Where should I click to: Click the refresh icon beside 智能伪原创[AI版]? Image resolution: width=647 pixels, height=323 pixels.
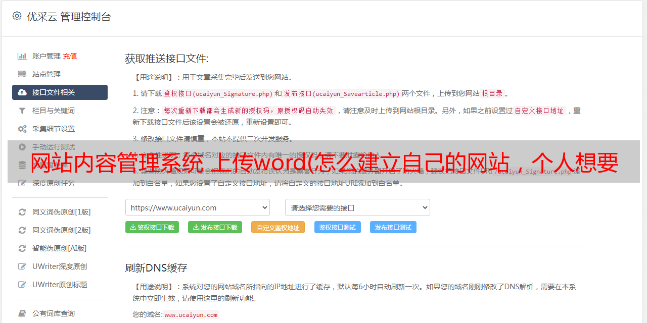pyautogui.click(x=22, y=248)
